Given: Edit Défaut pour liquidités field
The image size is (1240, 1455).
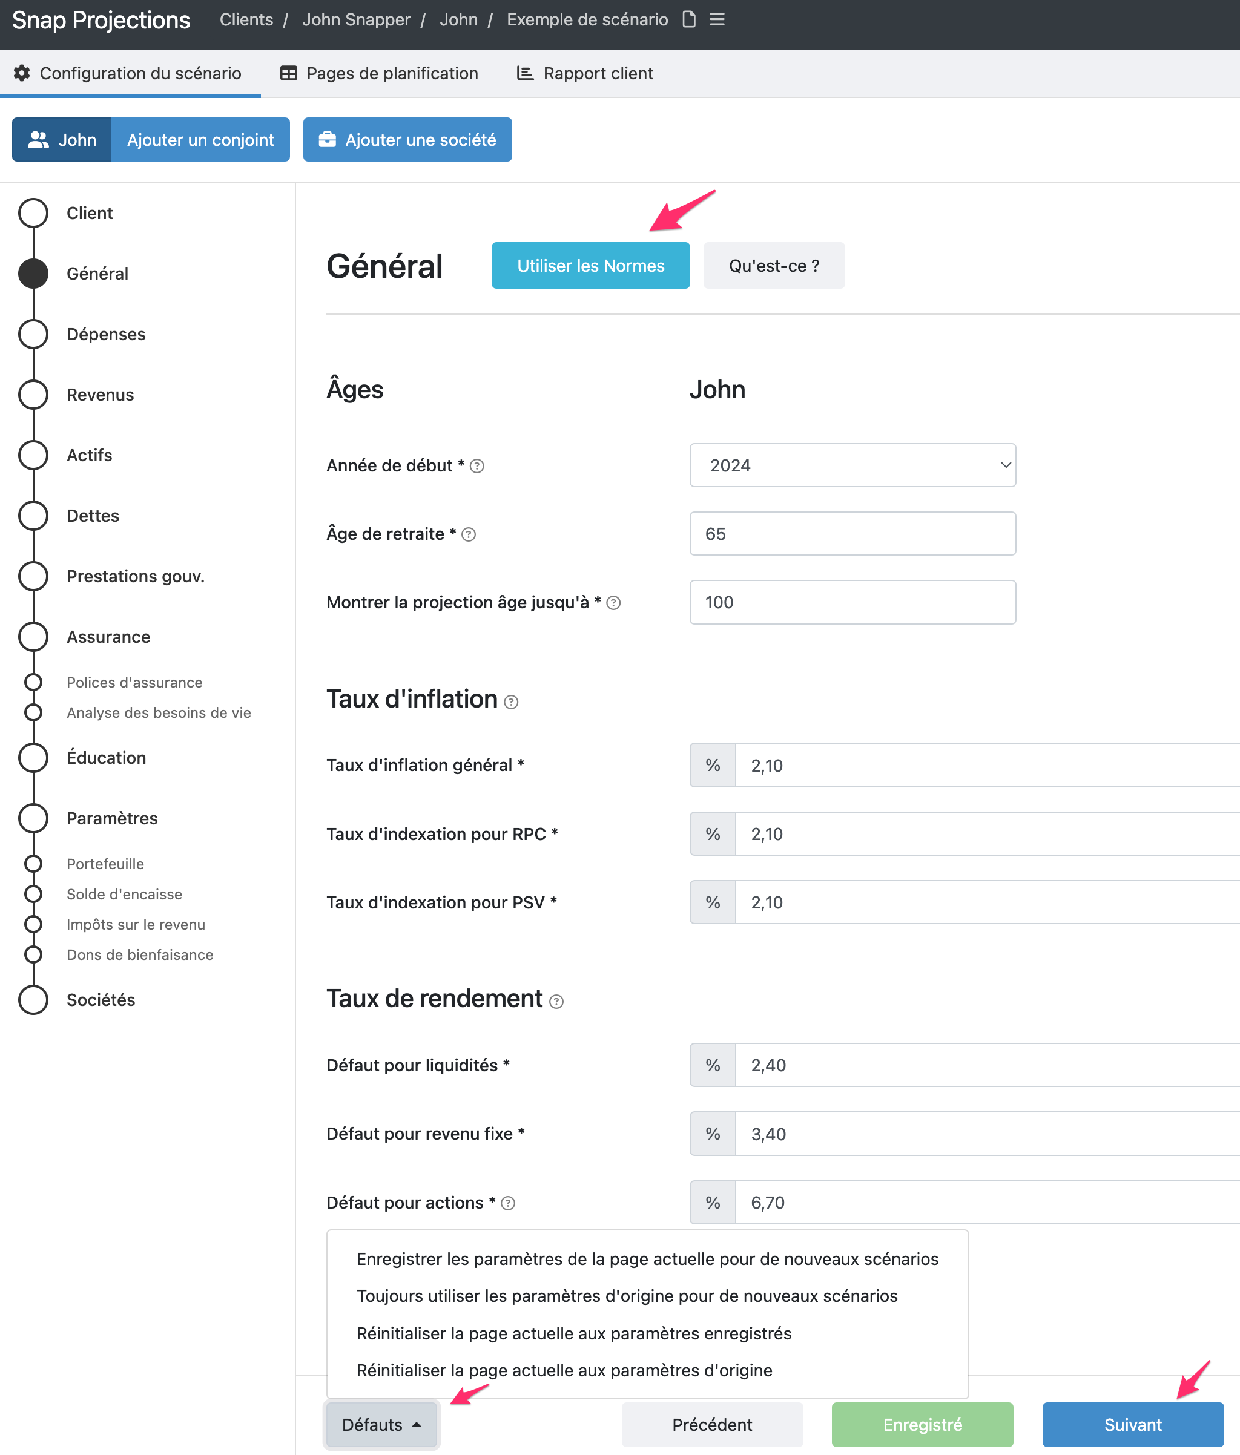Looking at the screenshot, I should pyautogui.click(x=987, y=1065).
